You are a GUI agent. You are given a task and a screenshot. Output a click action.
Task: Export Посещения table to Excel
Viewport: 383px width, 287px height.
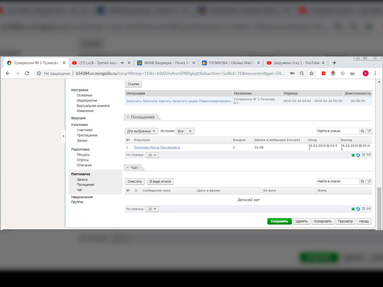click(353, 155)
